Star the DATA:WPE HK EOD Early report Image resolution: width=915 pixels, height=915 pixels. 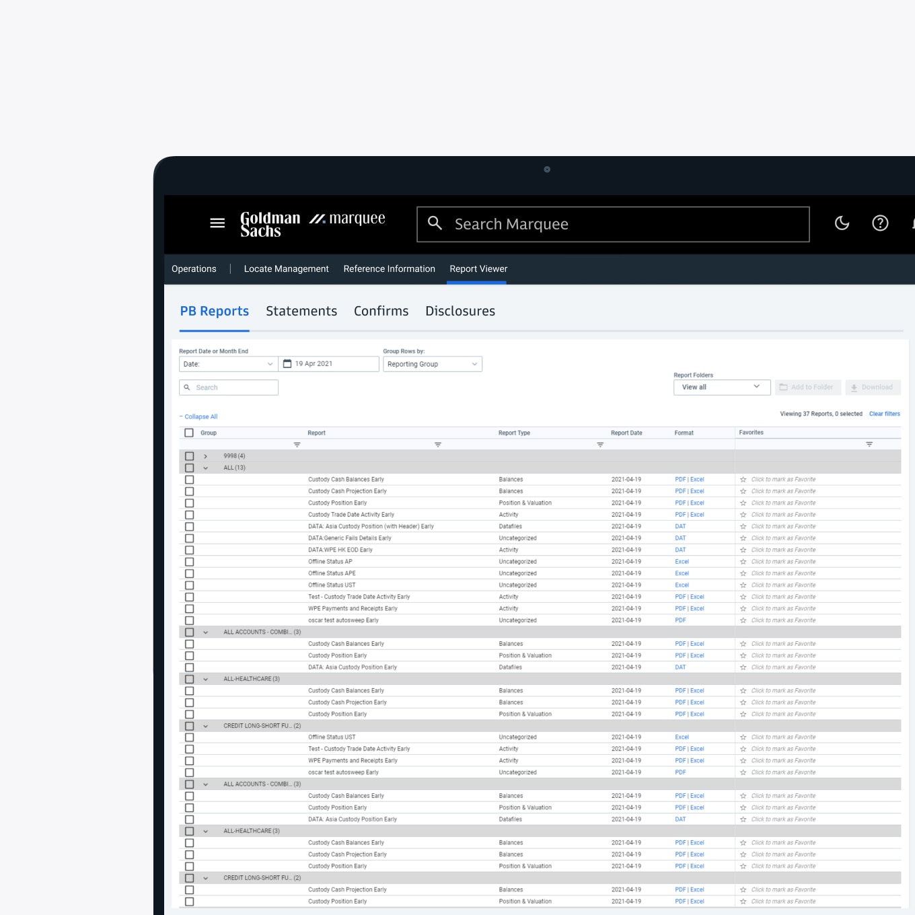pyautogui.click(x=743, y=550)
